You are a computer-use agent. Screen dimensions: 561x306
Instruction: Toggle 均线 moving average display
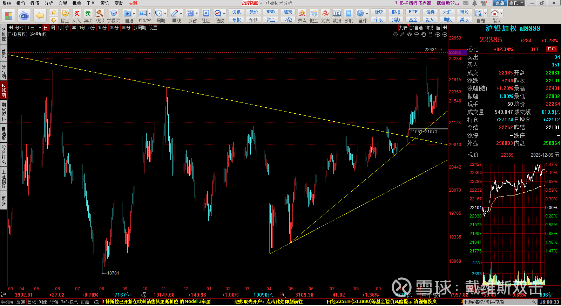[x=429, y=28]
